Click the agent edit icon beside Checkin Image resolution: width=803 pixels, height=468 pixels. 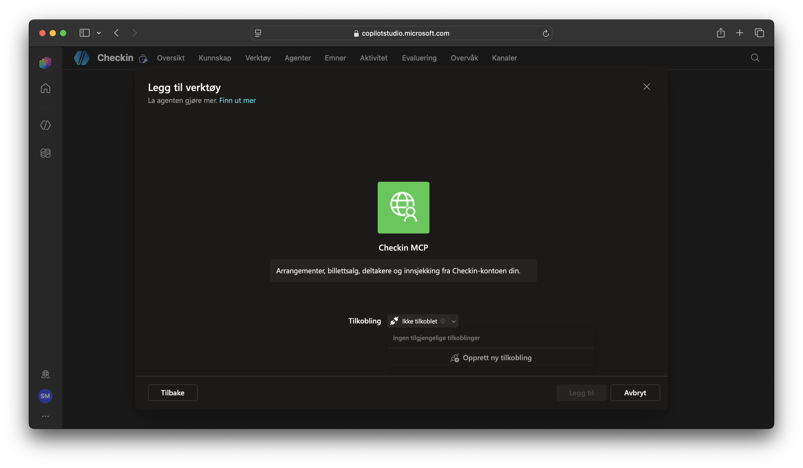(143, 59)
